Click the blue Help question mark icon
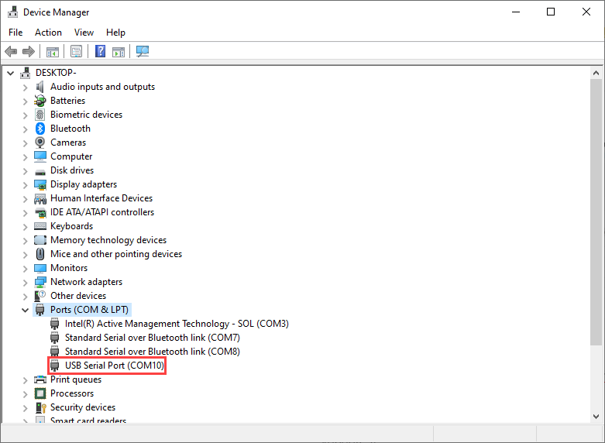 coord(100,51)
